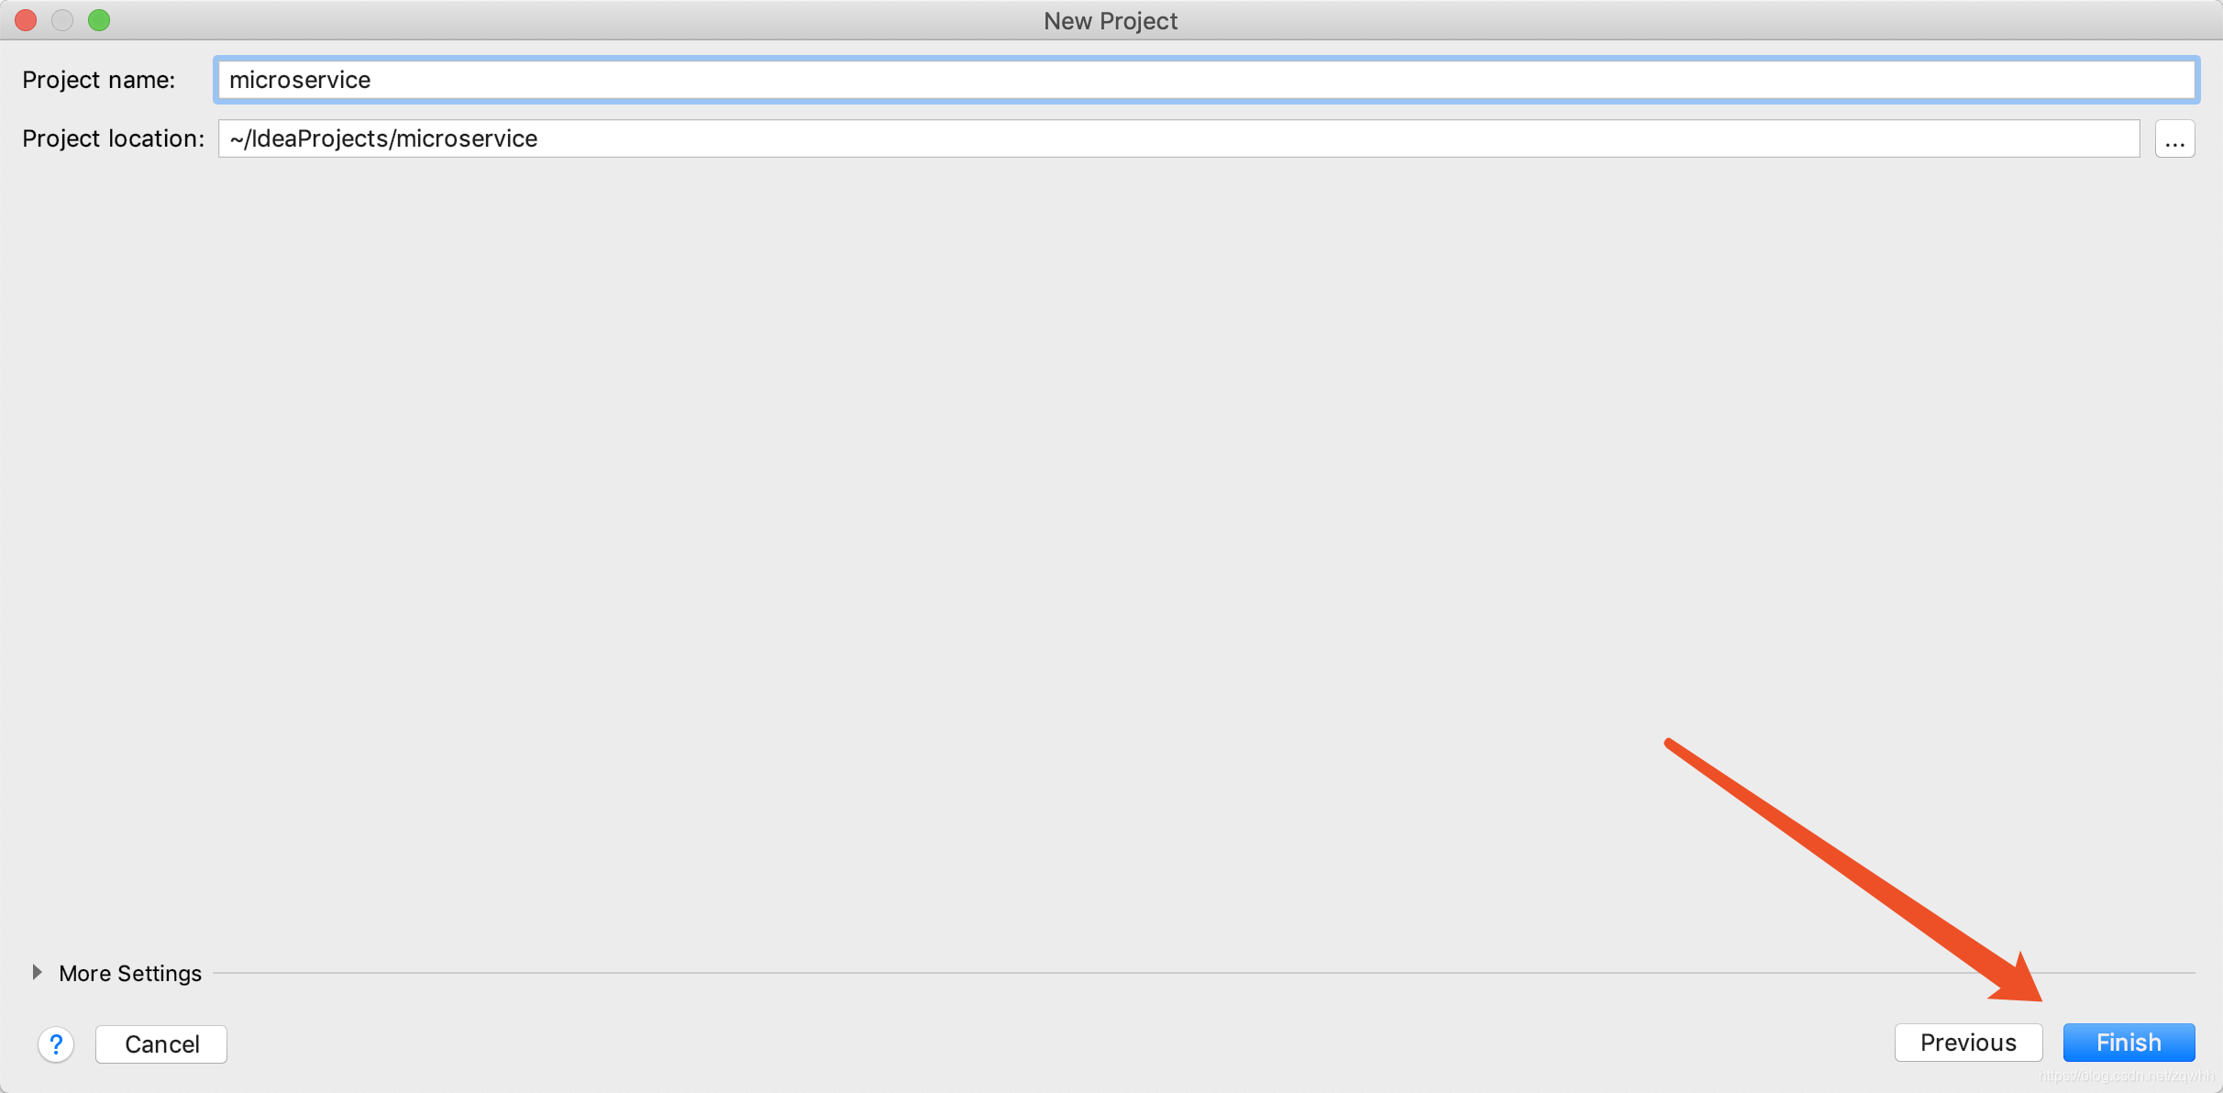Go back with the Previous button

[x=1968, y=1043]
